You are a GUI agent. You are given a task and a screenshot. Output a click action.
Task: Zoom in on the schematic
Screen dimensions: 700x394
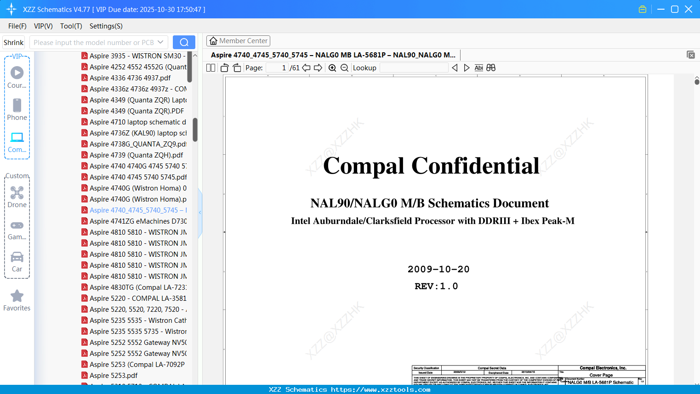(x=332, y=68)
